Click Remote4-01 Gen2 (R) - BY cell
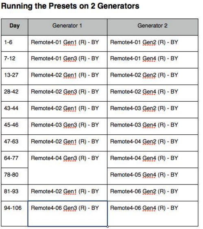The height and width of the screenshot is (229, 203). pos(153,43)
